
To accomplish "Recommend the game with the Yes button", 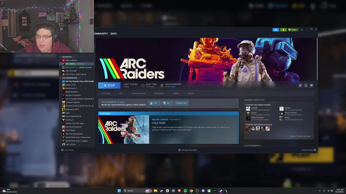I will click(154, 103).
